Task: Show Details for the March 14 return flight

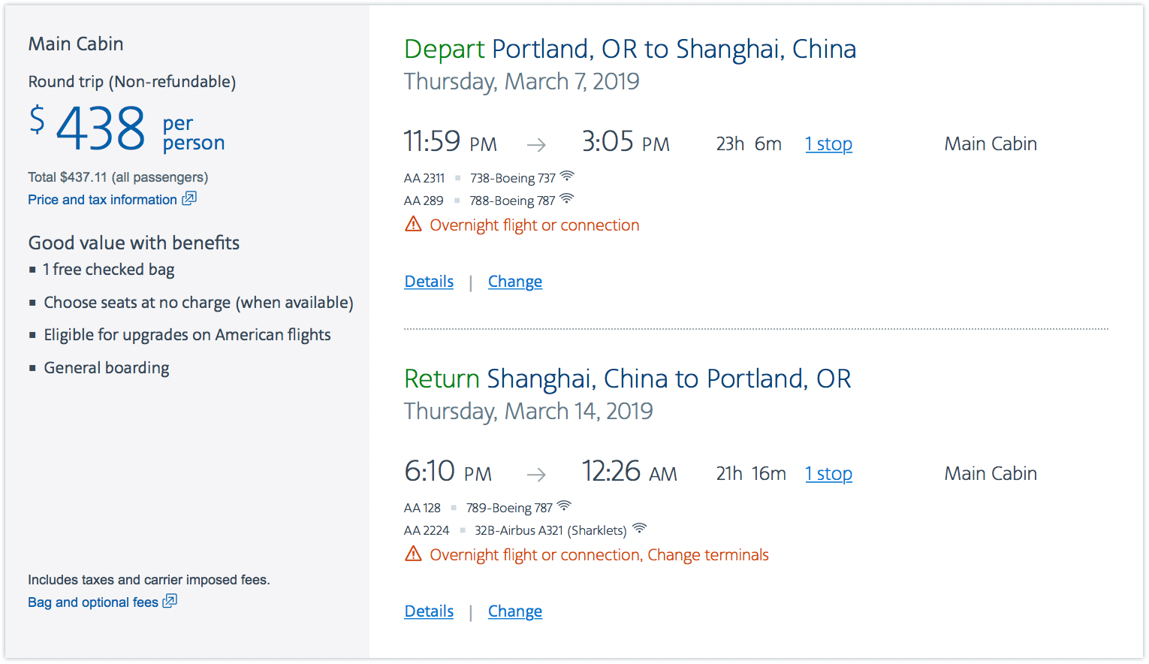Action: (x=429, y=611)
